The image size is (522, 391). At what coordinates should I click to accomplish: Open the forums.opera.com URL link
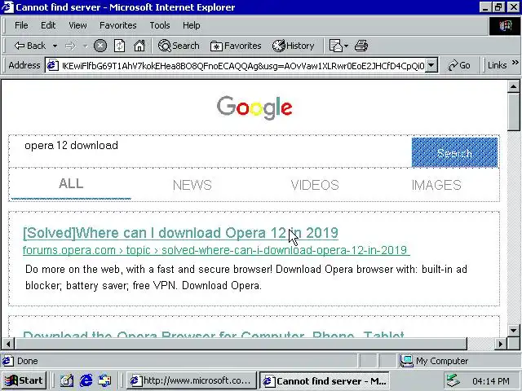(x=216, y=250)
